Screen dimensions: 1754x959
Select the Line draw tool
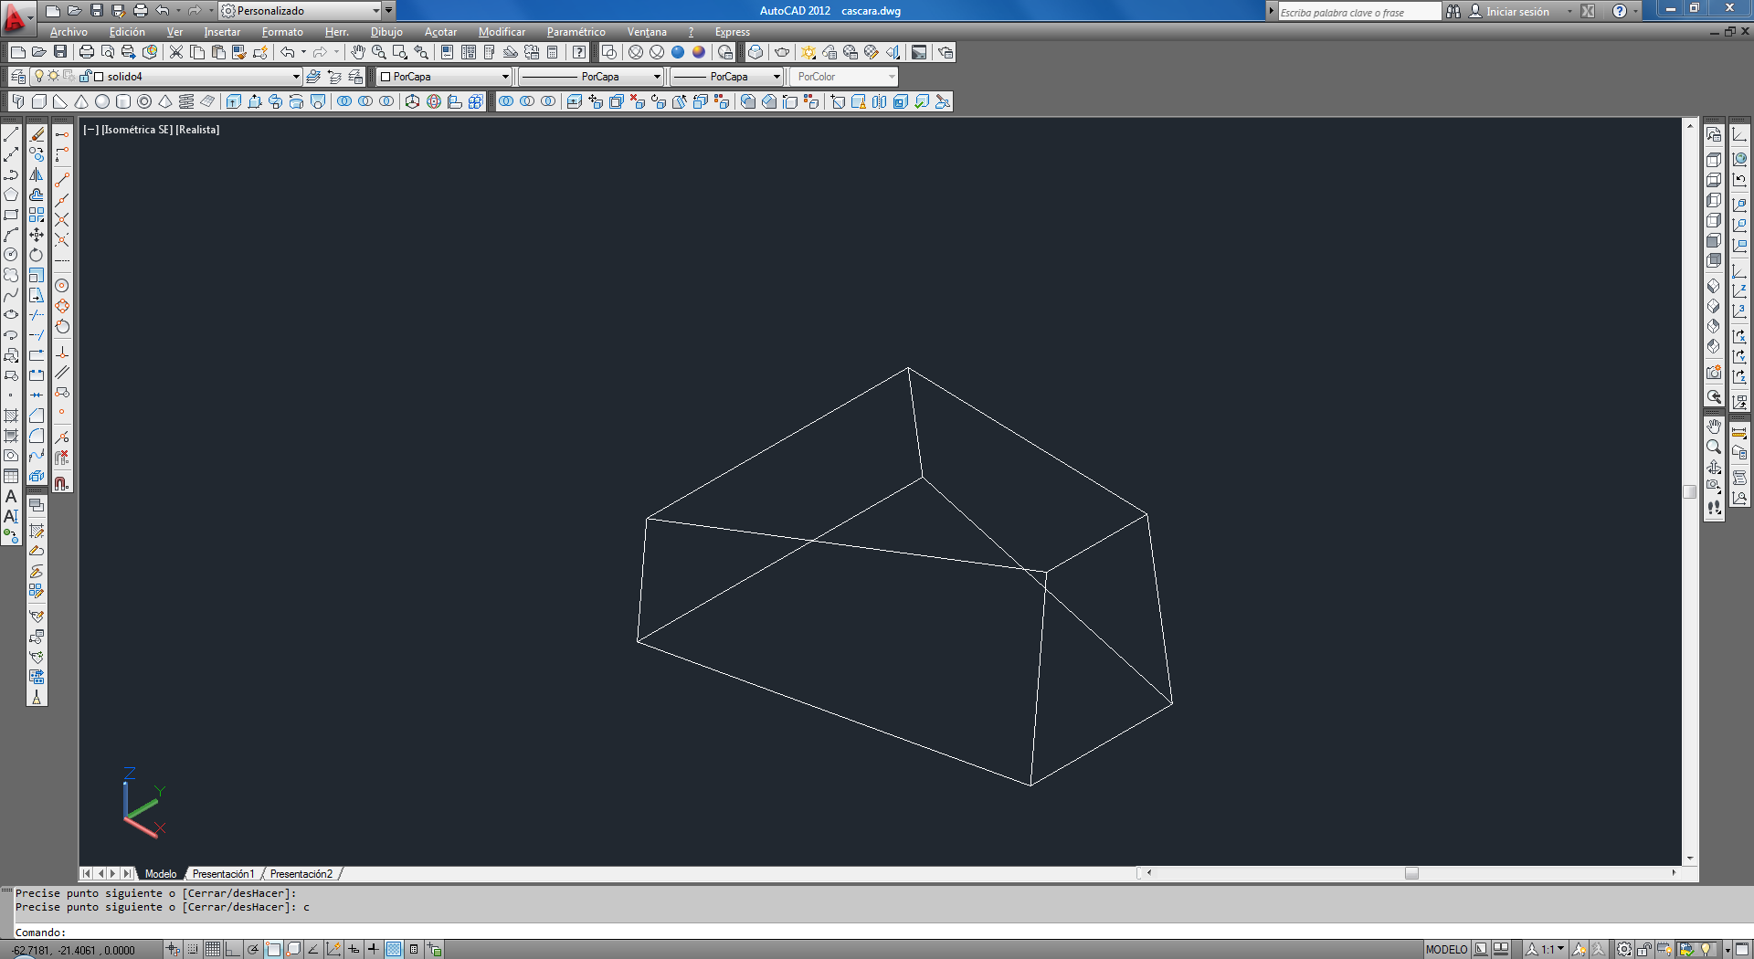11,134
